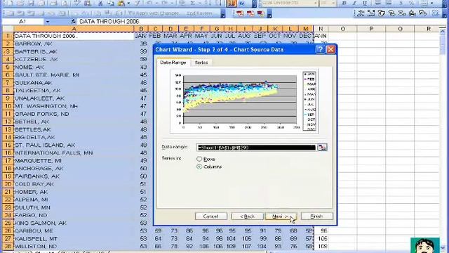This screenshot has height=253, width=449.
Task: Click the Office Assistant character
Action: (x=425, y=245)
